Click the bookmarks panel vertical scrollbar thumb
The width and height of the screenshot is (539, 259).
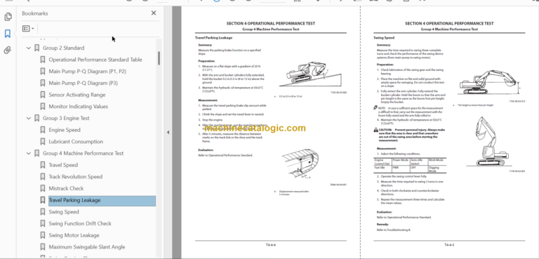coord(159,58)
